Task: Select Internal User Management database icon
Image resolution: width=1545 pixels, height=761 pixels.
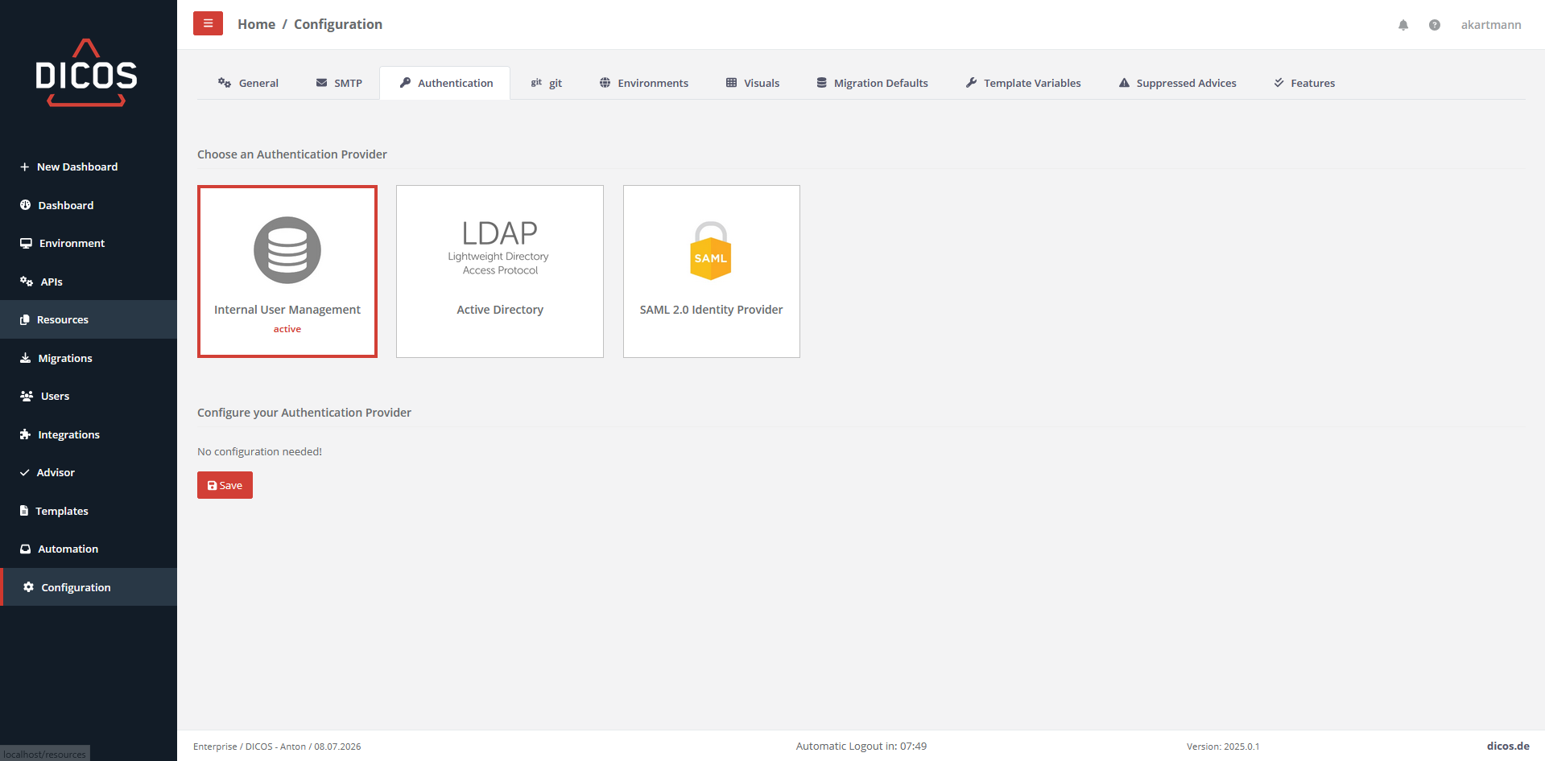Action: (x=287, y=250)
